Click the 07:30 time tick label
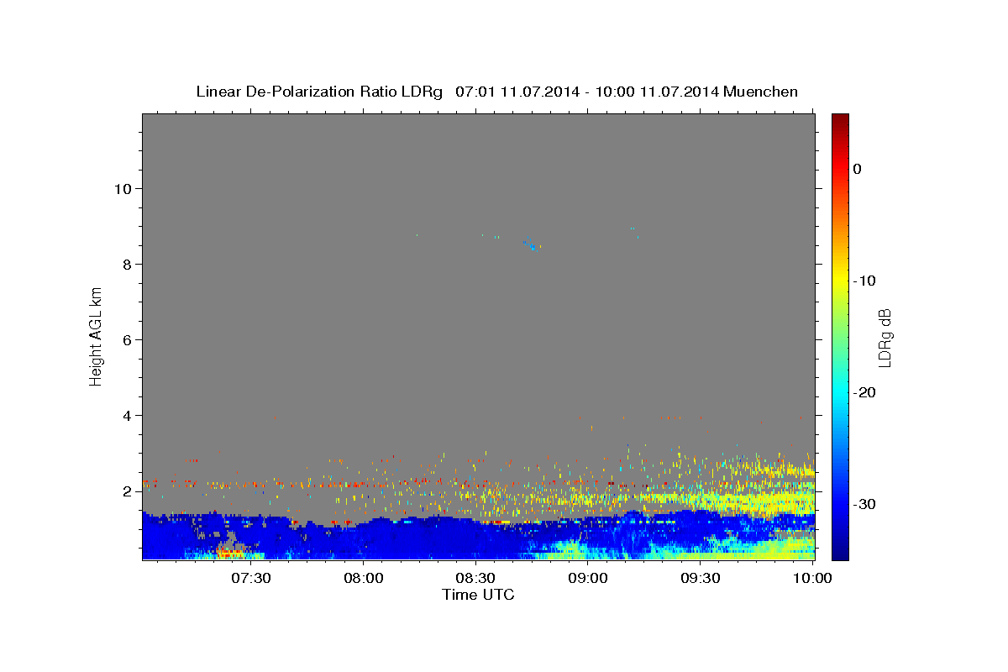This screenshot has height=672, width=1008. click(x=251, y=578)
